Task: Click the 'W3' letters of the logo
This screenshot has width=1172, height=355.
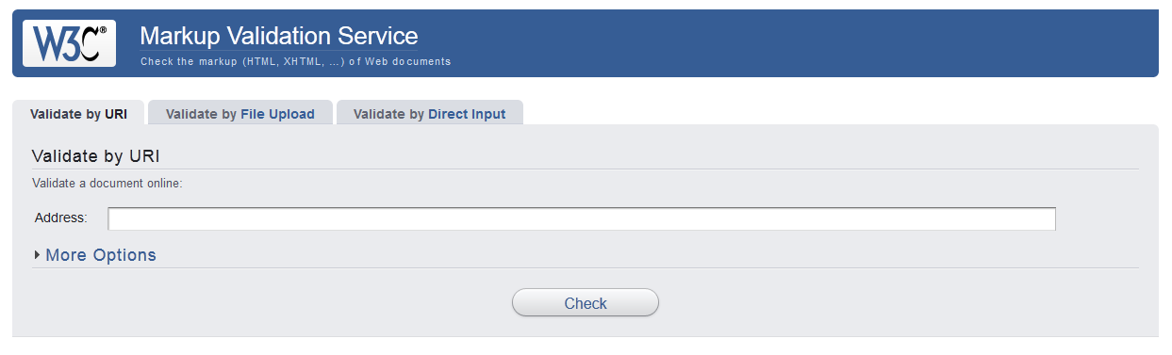Action: (55, 44)
